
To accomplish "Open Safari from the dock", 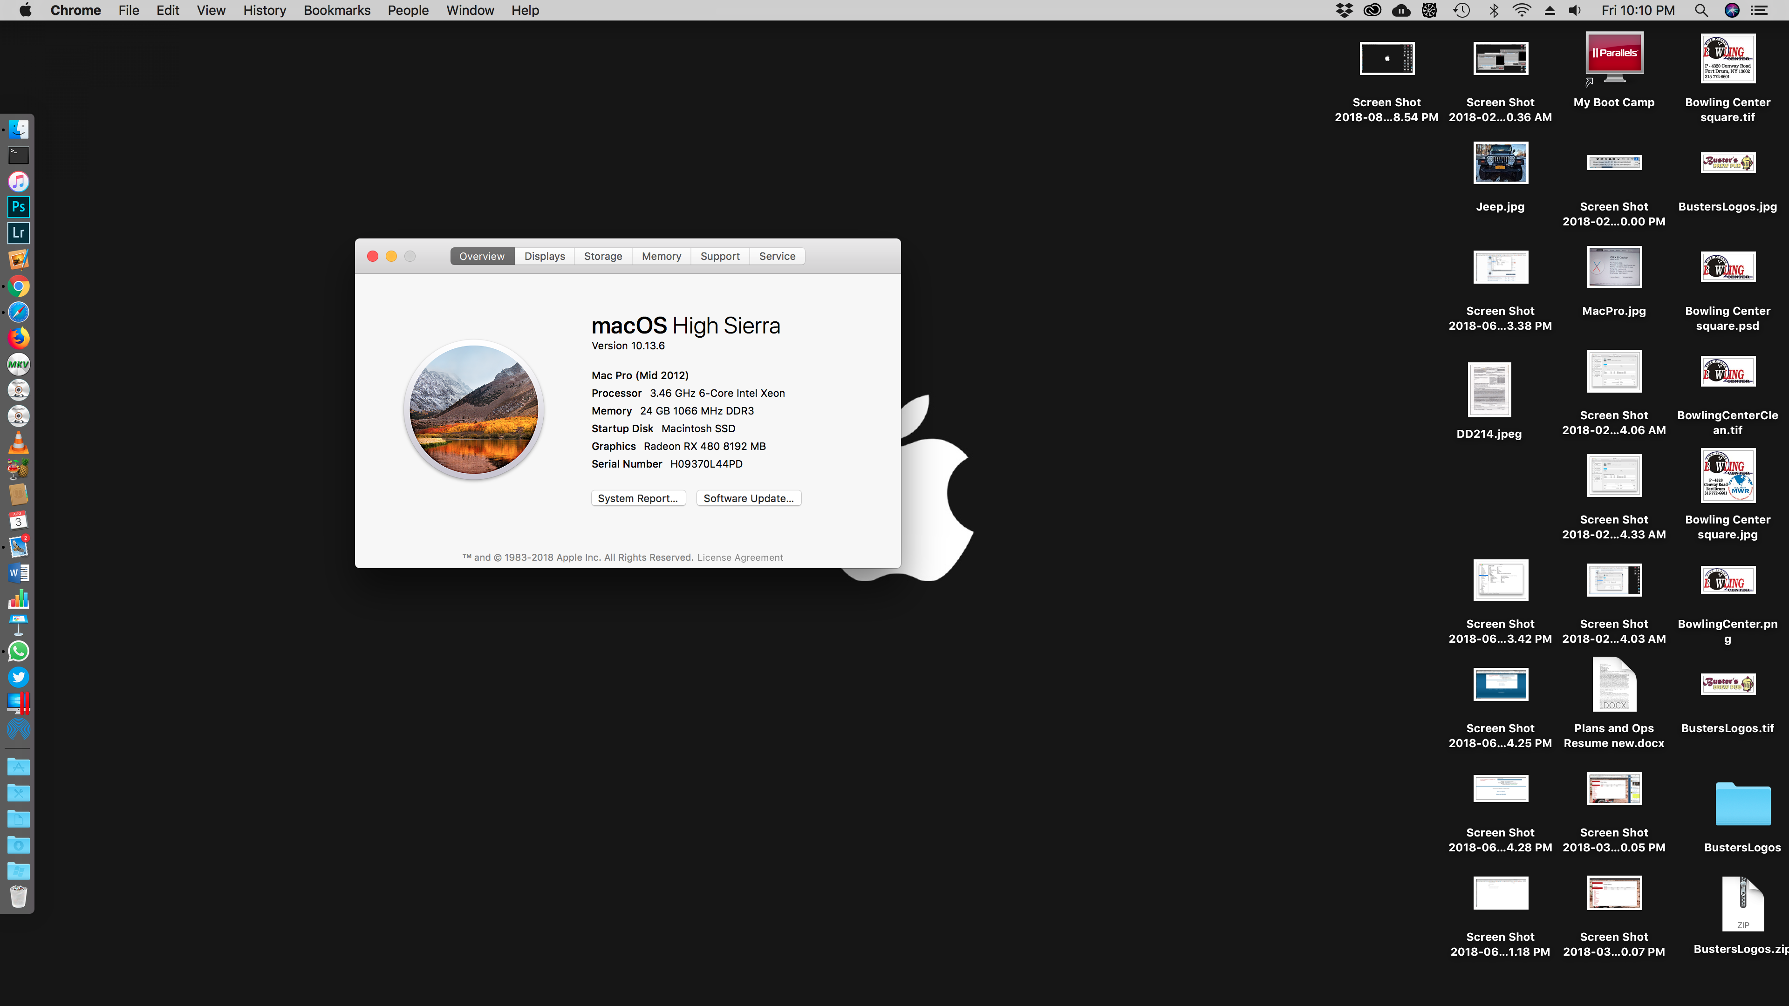I will 19,312.
